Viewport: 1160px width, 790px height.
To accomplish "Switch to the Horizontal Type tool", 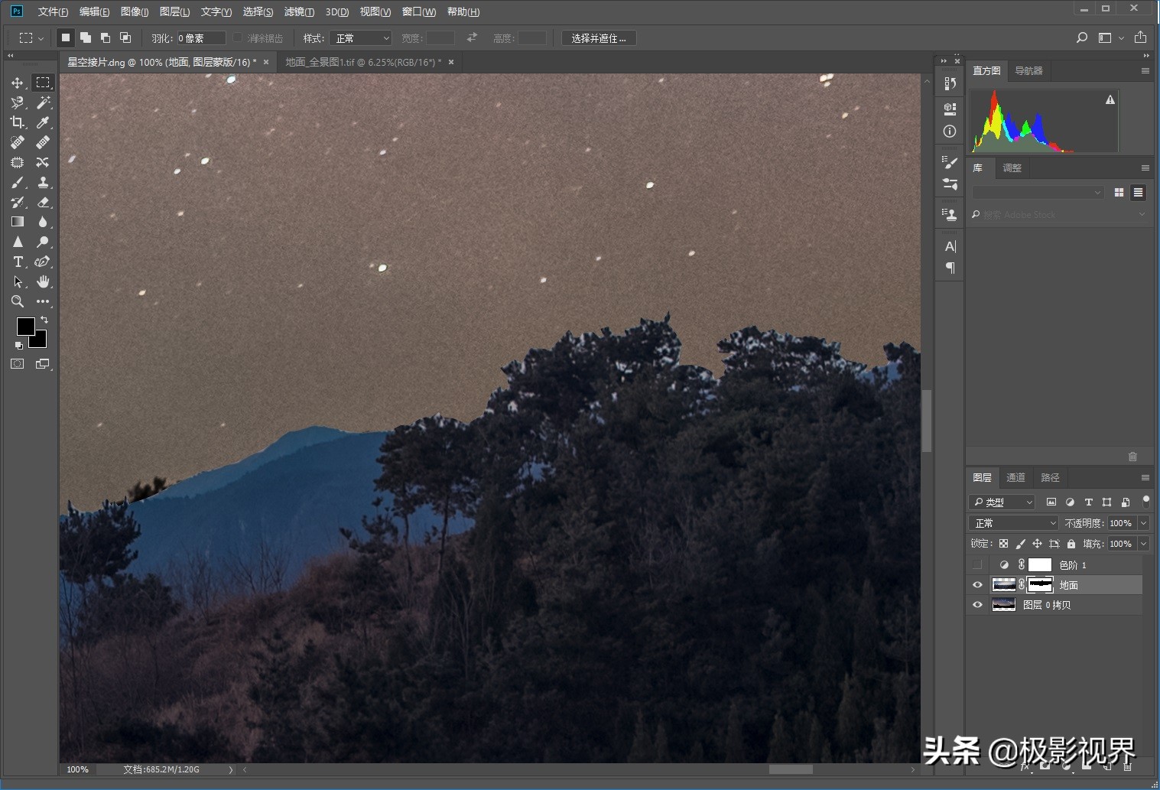I will coord(17,262).
